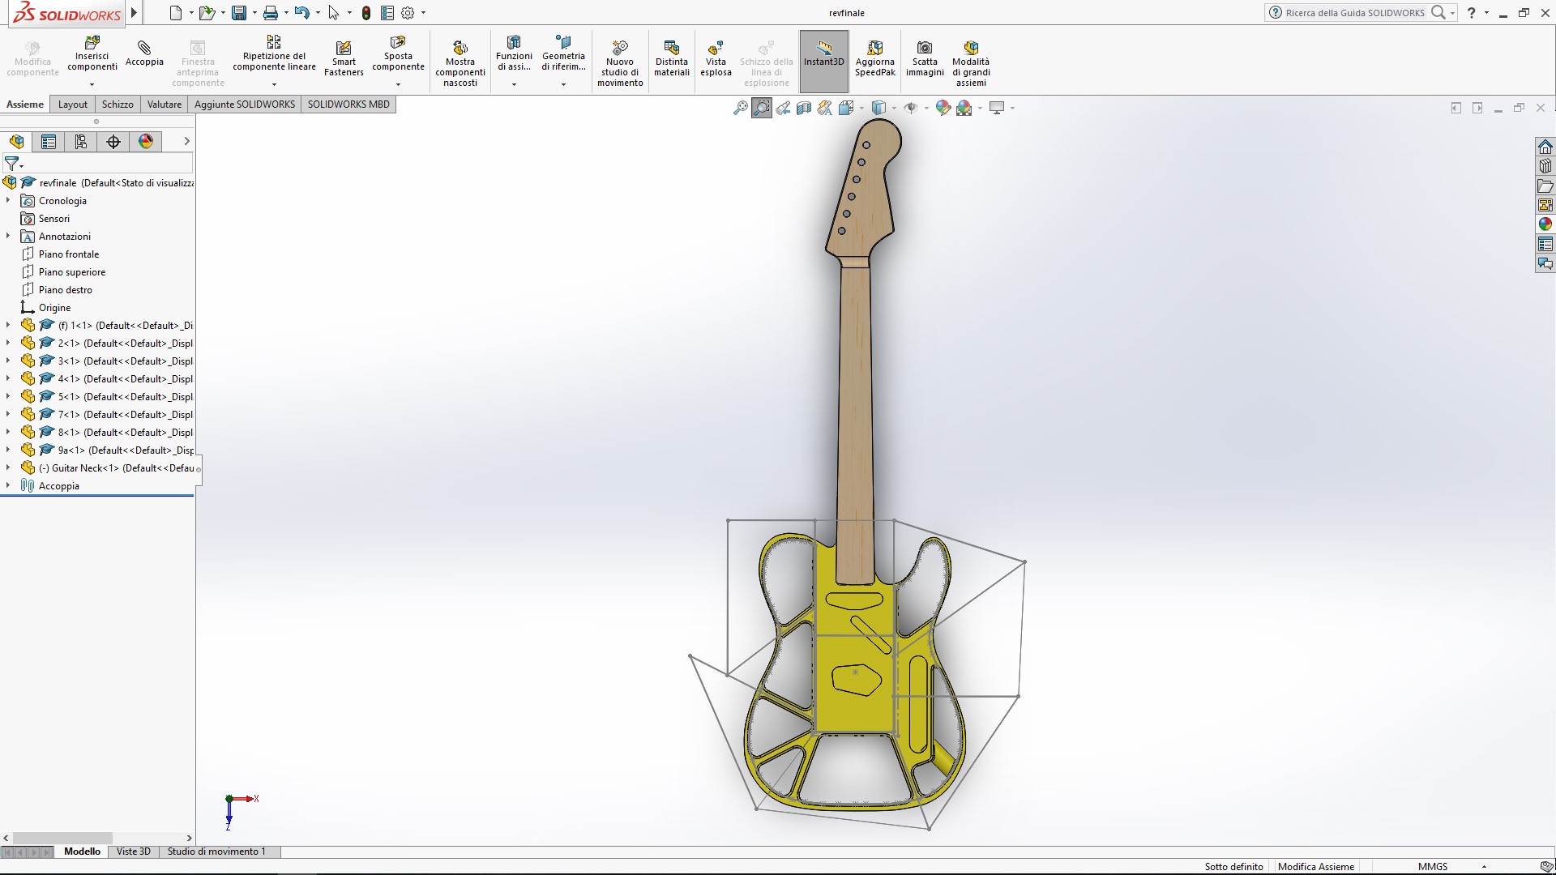Expand the Annotazioni tree node
The width and height of the screenshot is (1556, 875).
click(8, 237)
